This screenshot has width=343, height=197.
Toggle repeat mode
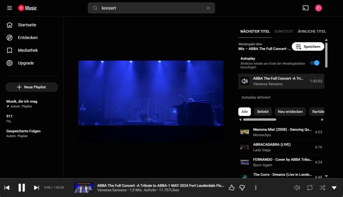[310, 188]
